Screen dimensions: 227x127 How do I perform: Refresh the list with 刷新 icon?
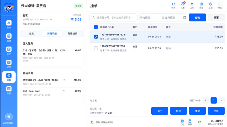coord(173,6)
